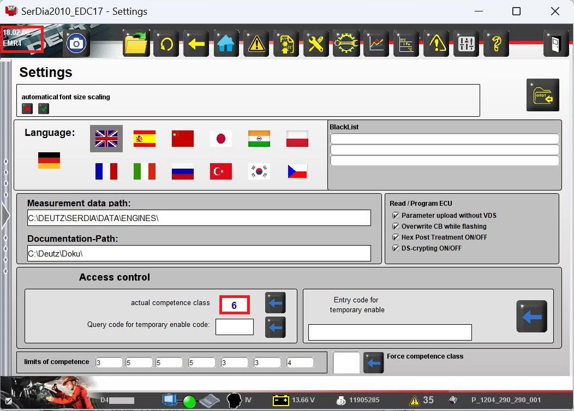Viewport: 574px width, 411px height.
Task: Click the Measurement data path field
Action: [x=199, y=218]
